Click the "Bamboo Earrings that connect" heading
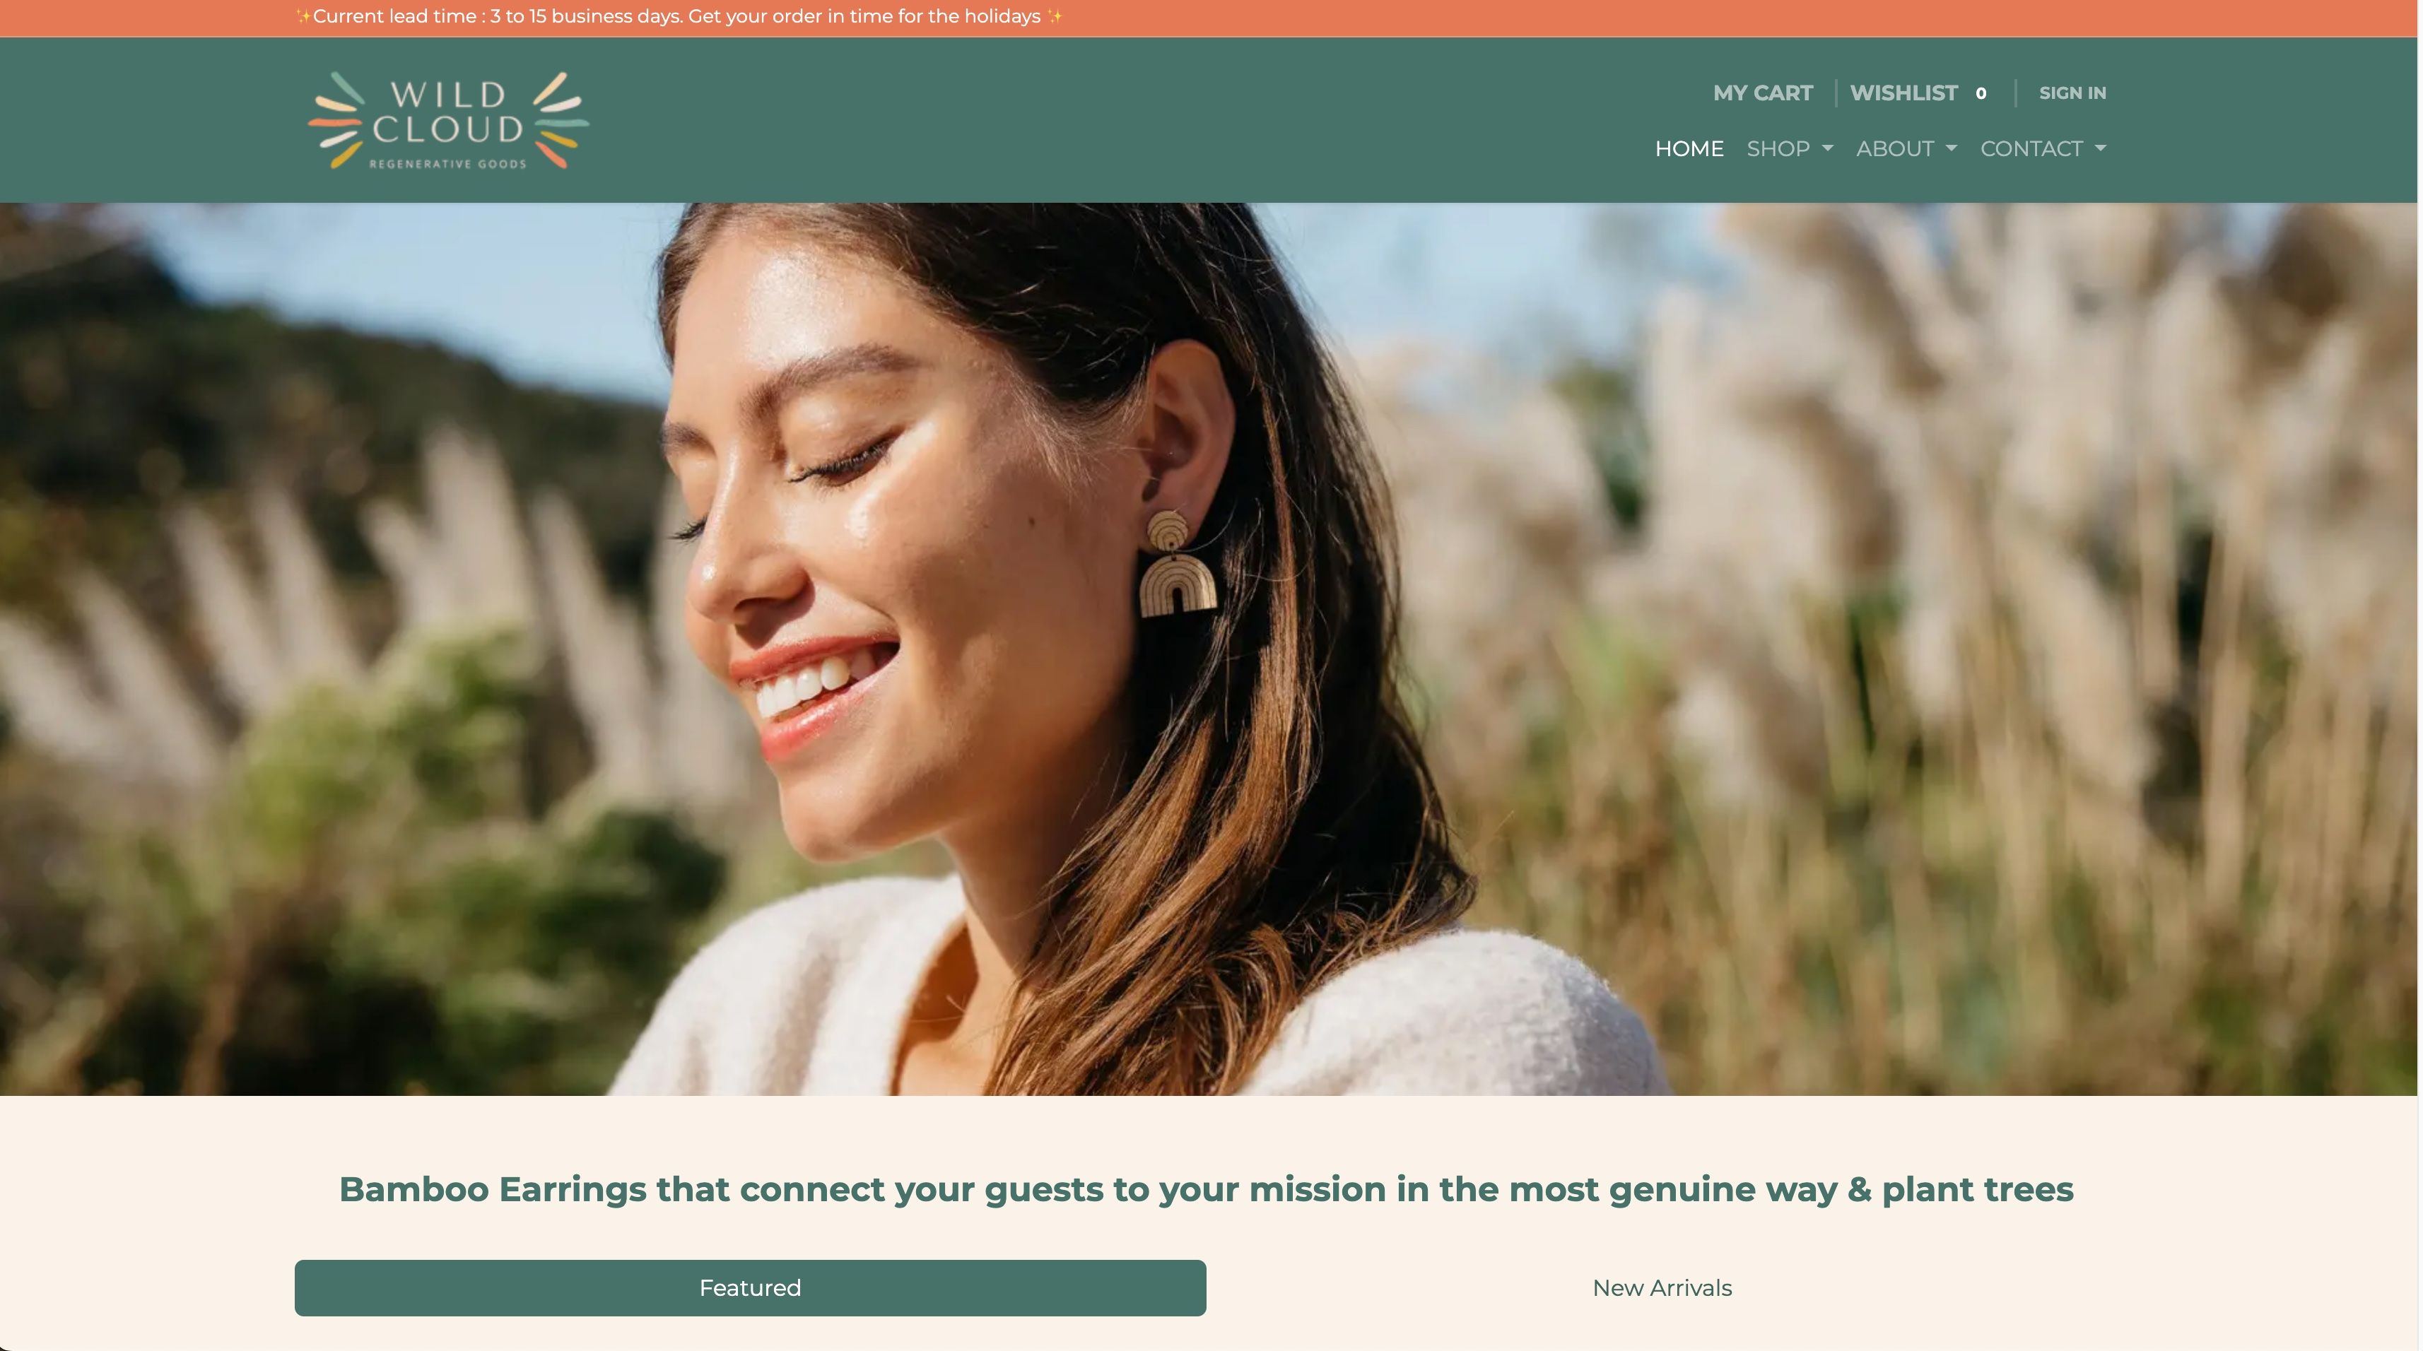Viewport: 2423px width, 1351px height. 1206,1189
